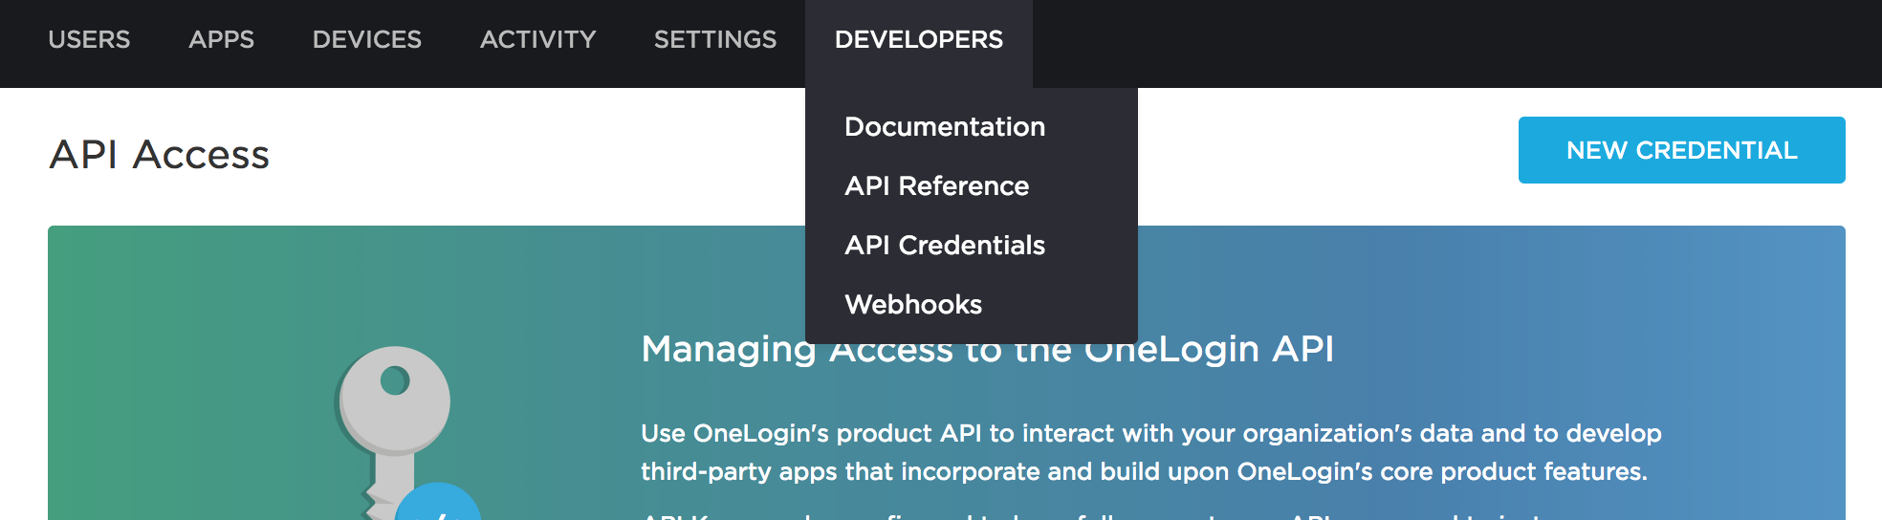Image resolution: width=1882 pixels, height=520 pixels.
Task: Open the APPS menu
Action: [x=221, y=40]
